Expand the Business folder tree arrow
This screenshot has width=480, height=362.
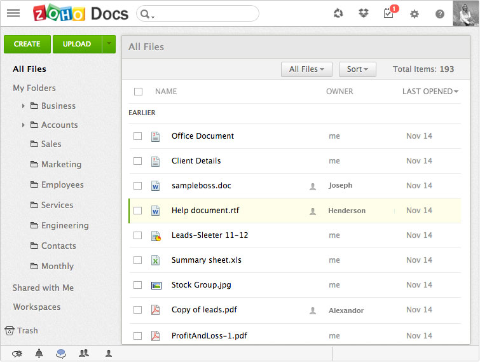pyautogui.click(x=24, y=106)
